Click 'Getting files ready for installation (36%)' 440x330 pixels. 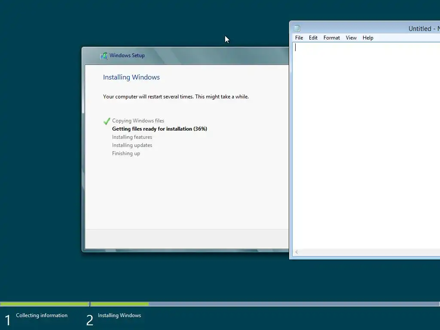coord(159,129)
